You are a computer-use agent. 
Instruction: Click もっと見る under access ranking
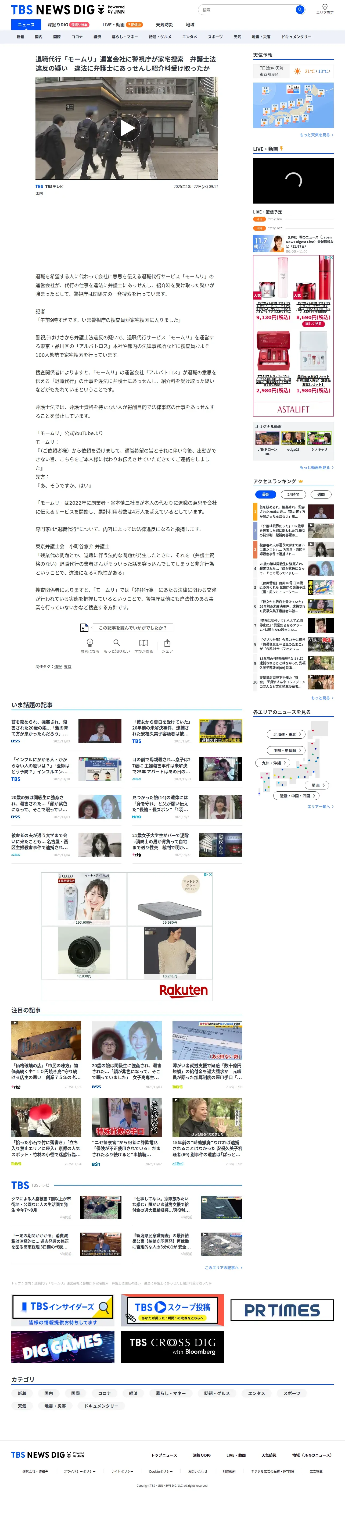[322, 698]
